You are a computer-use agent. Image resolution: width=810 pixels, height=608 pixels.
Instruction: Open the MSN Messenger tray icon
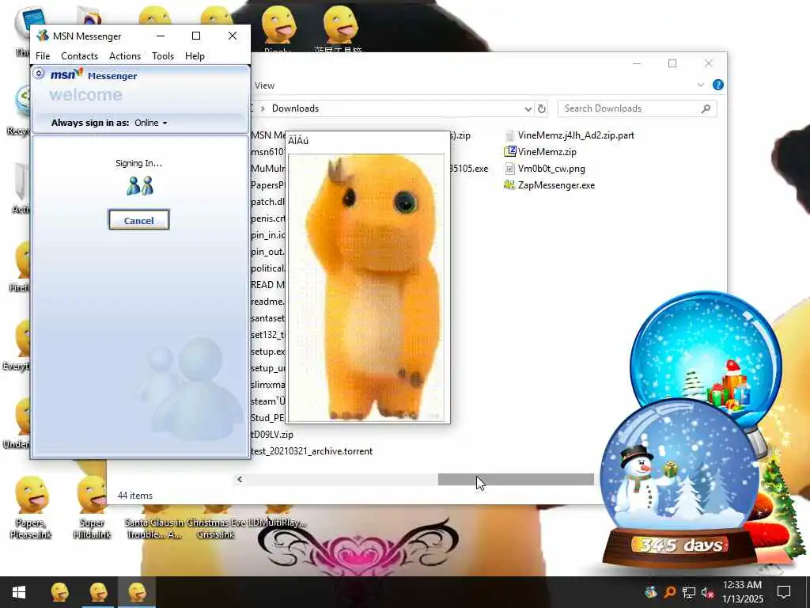pyautogui.click(x=651, y=592)
